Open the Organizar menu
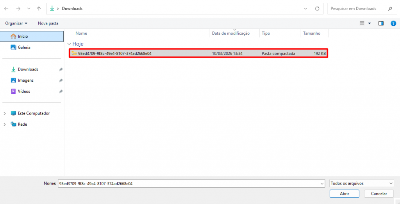This screenshot has width=400, height=204. 16,23
